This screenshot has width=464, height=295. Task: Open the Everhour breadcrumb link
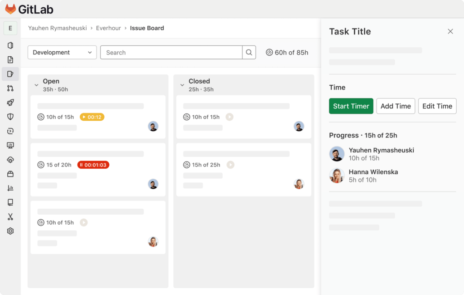click(x=108, y=28)
